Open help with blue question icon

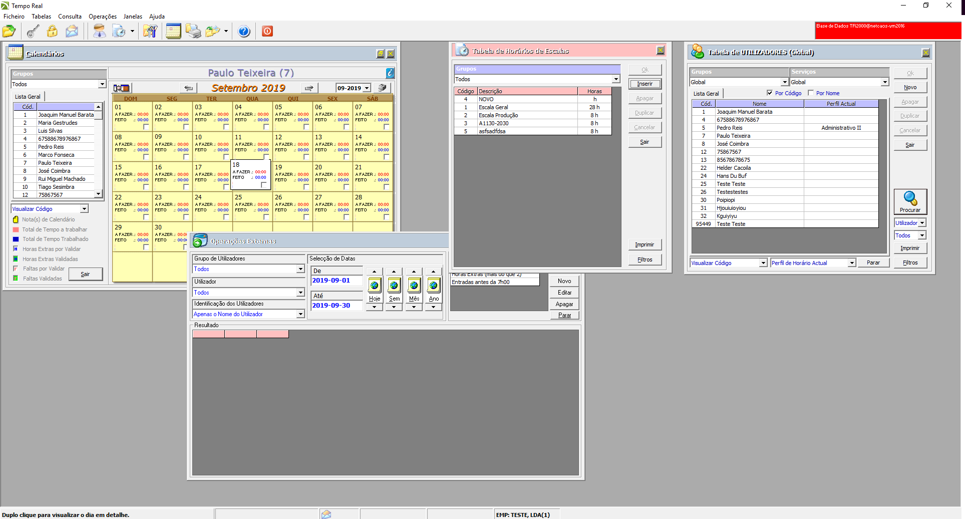point(244,31)
